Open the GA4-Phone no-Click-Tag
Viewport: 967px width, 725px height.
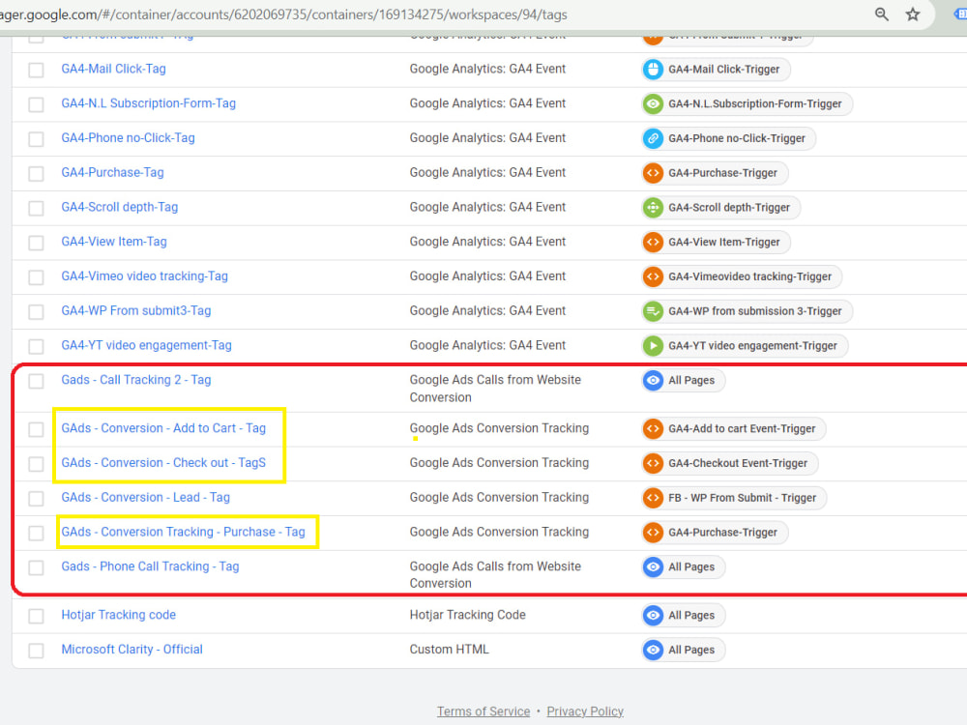coord(128,137)
